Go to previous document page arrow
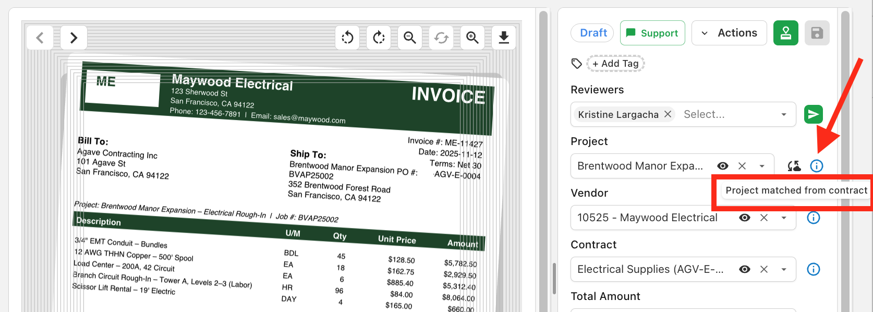873x312 pixels. (x=40, y=38)
